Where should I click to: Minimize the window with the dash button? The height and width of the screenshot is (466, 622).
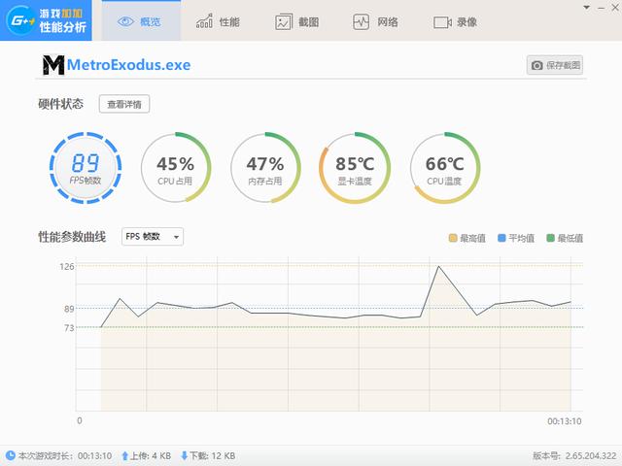click(602, 8)
